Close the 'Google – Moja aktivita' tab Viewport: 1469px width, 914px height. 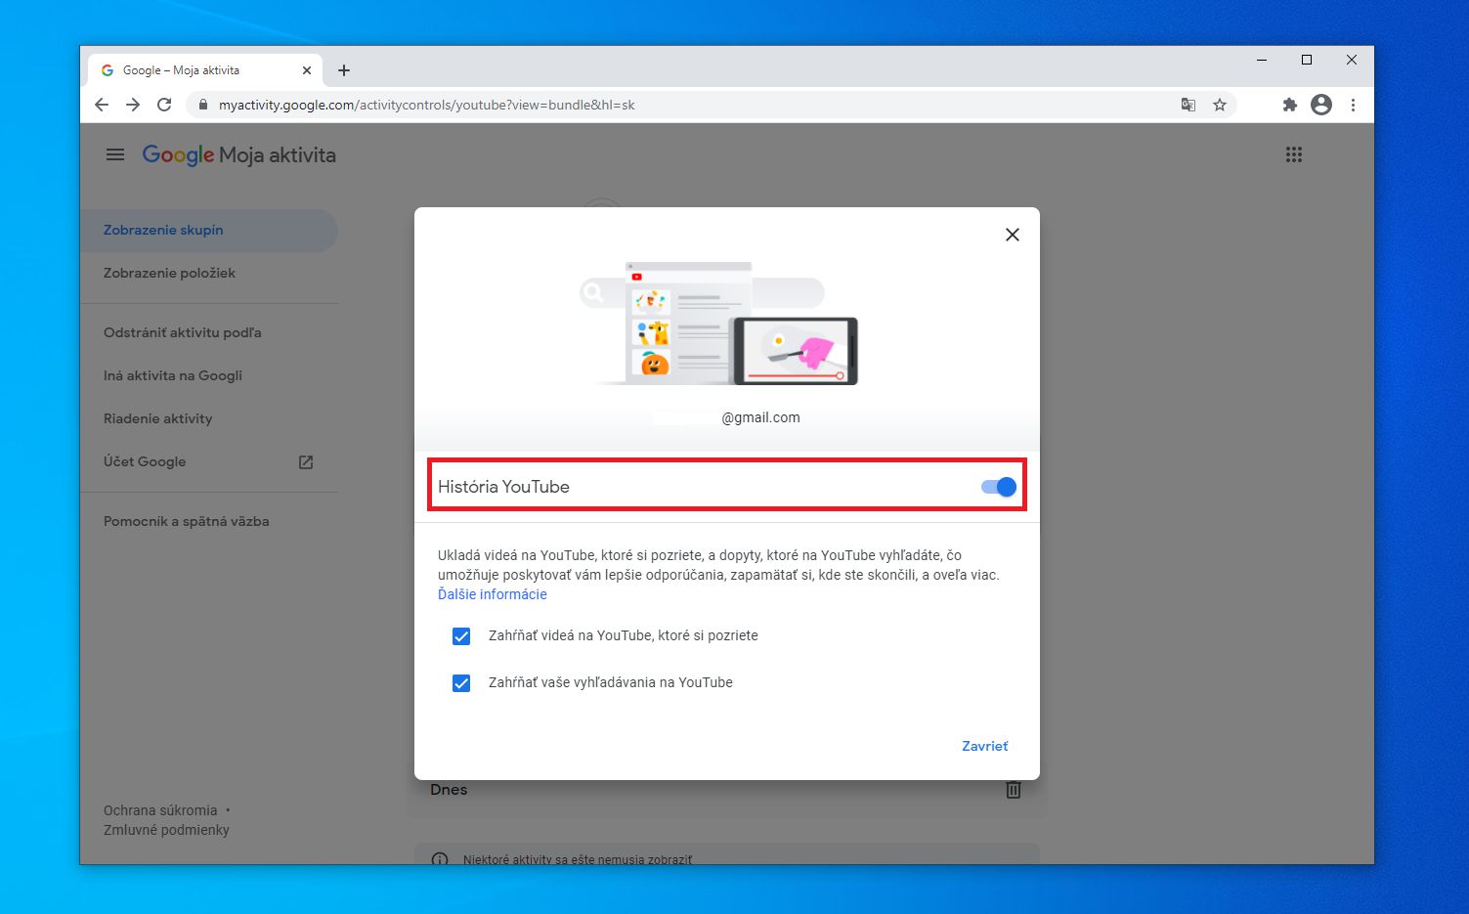click(306, 70)
